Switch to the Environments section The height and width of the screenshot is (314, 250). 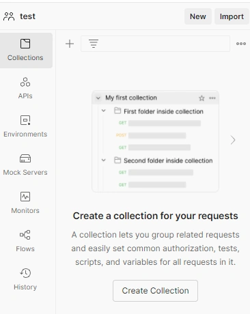[x=25, y=127]
